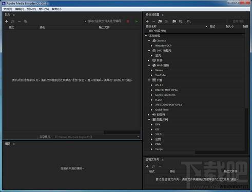The width and height of the screenshot is (252, 192).
Task: Expand the Vimeo preset group
Action: (x=151, y=70)
